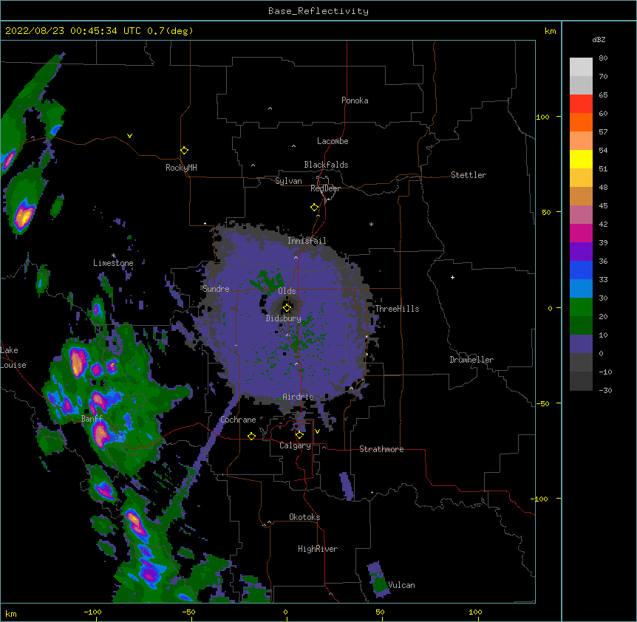Click the RockyMH label
This screenshot has height=622, width=637.
click(x=181, y=168)
